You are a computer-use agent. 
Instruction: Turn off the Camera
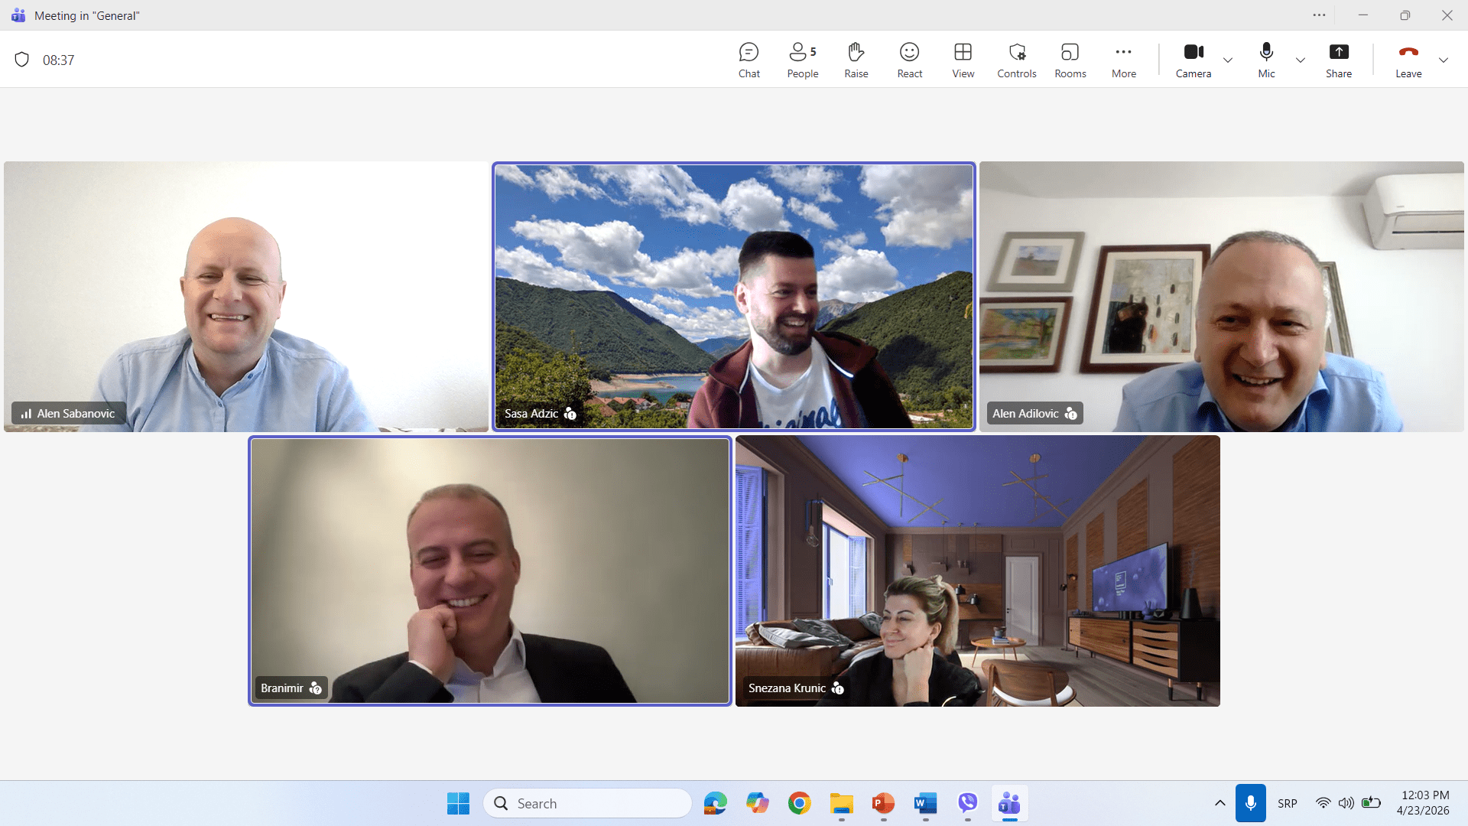point(1193,60)
